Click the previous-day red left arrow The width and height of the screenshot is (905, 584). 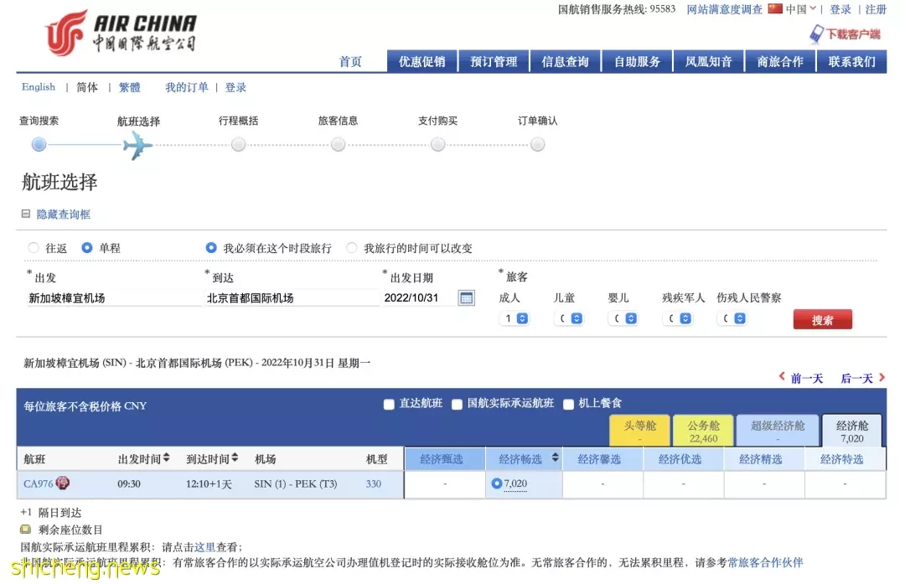782,377
